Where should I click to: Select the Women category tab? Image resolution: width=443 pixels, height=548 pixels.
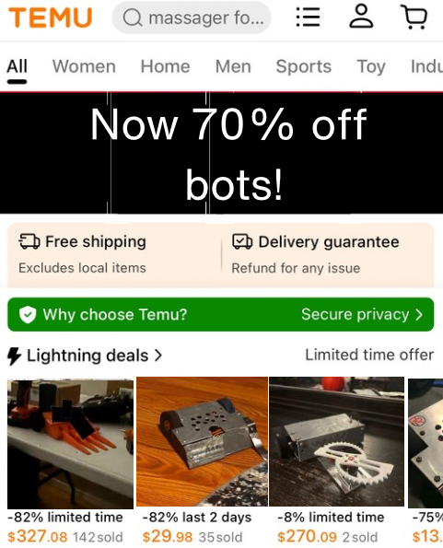(84, 66)
